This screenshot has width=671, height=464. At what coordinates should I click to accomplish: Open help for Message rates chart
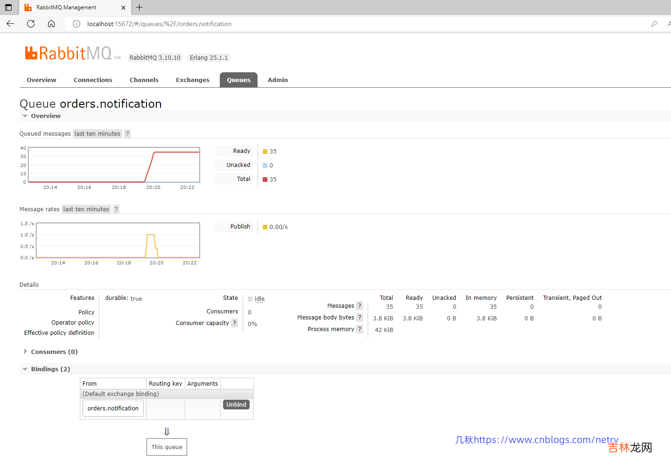116,209
